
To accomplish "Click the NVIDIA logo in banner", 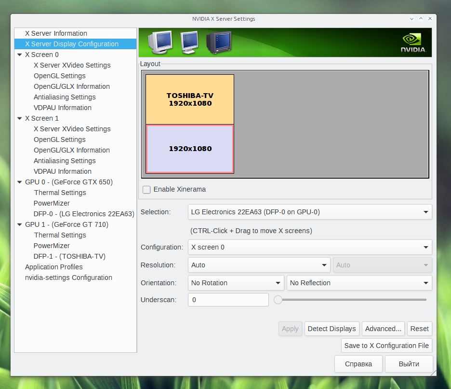I will tap(413, 43).
